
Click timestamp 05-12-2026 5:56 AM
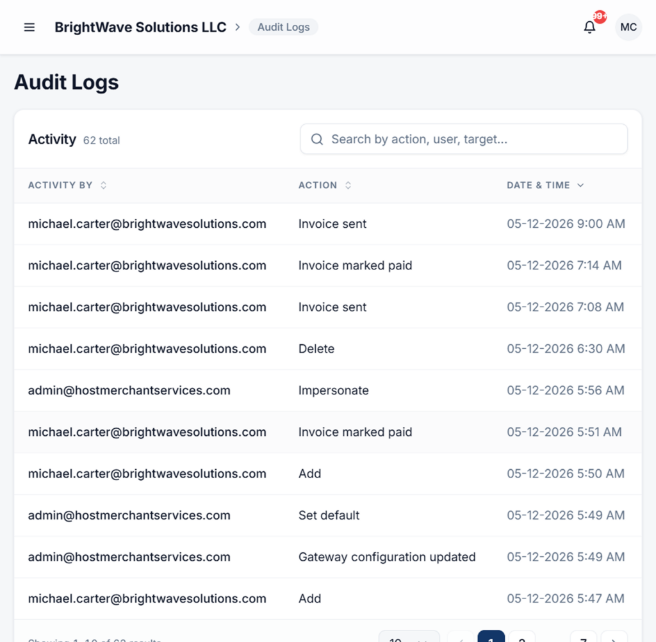pyautogui.click(x=566, y=390)
